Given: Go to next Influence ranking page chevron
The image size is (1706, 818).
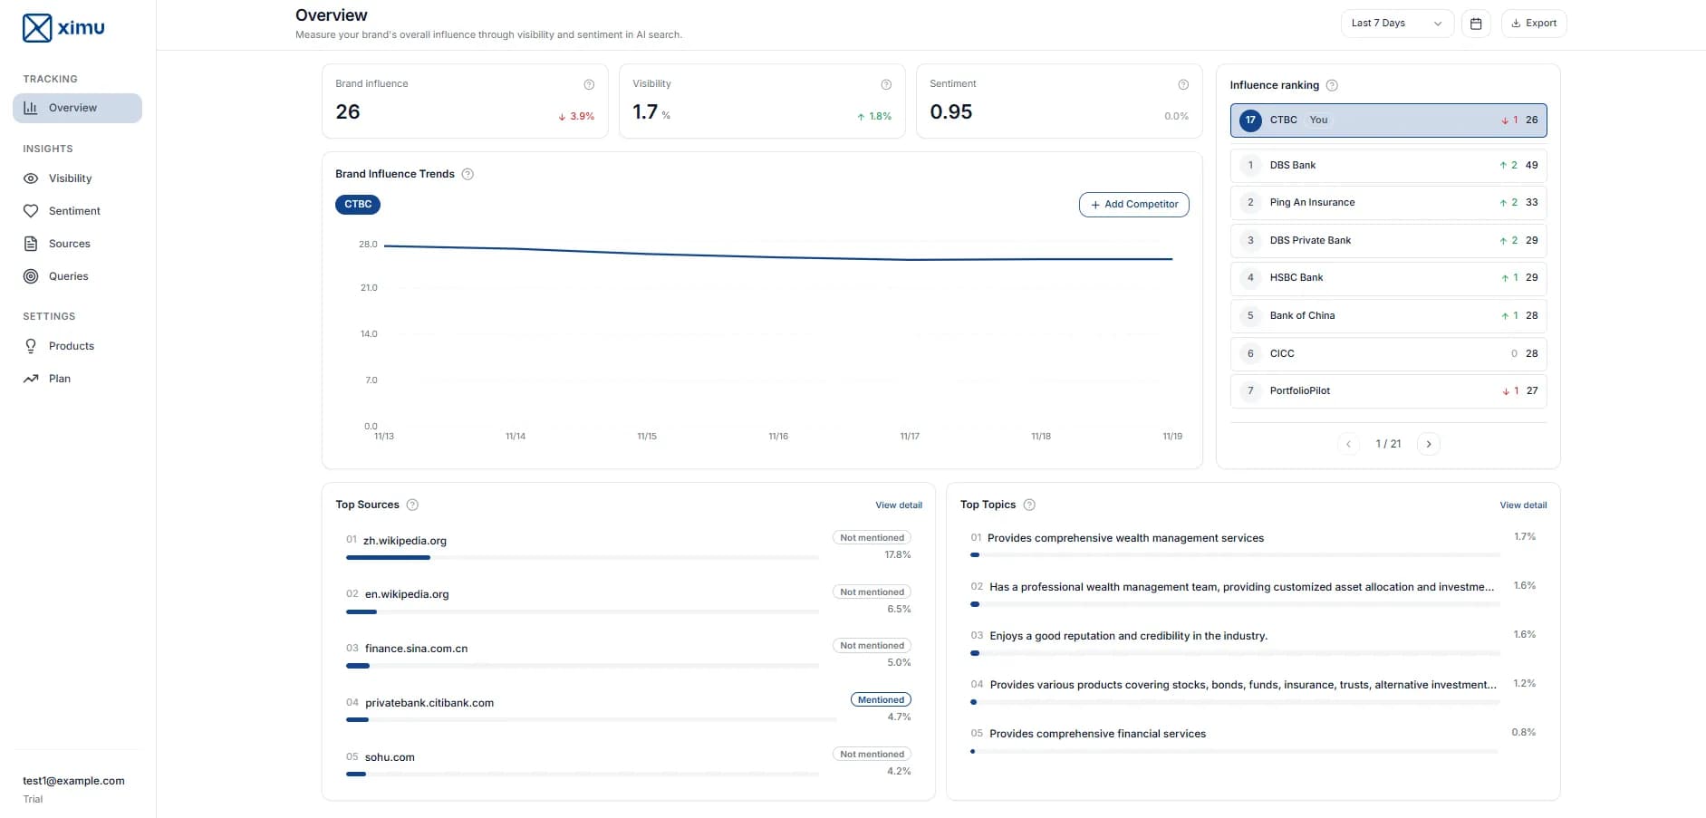Looking at the screenshot, I should [1429, 444].
